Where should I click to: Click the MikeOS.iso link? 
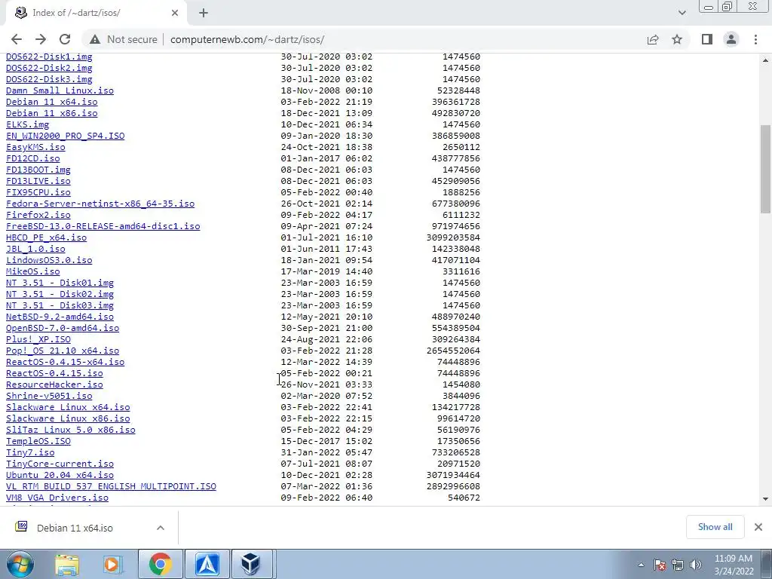click(x=33, y=271)
